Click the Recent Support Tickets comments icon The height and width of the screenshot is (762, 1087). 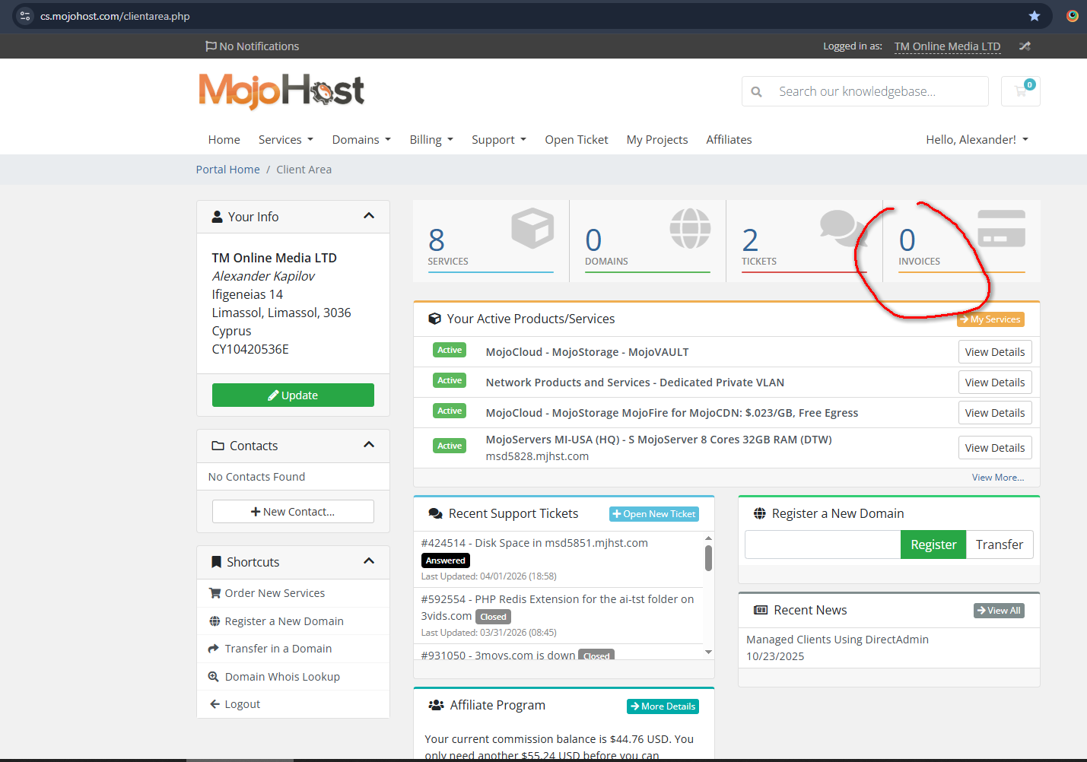(436, 514)
